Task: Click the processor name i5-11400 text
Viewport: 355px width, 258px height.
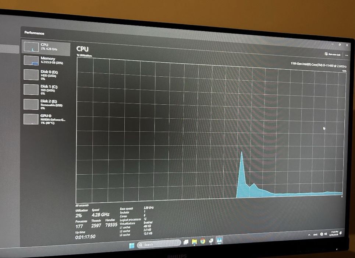Action: tap(319, 65)
